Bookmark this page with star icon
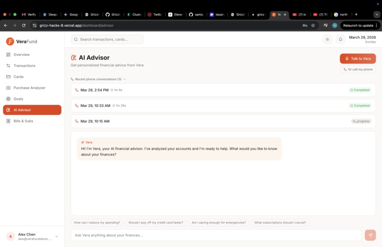 [313, 25]
